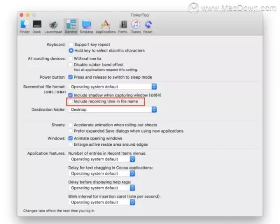This screenshot has height=224, width=280.
Task: Check Disable rubber band effect
Action: coord(70,65)
